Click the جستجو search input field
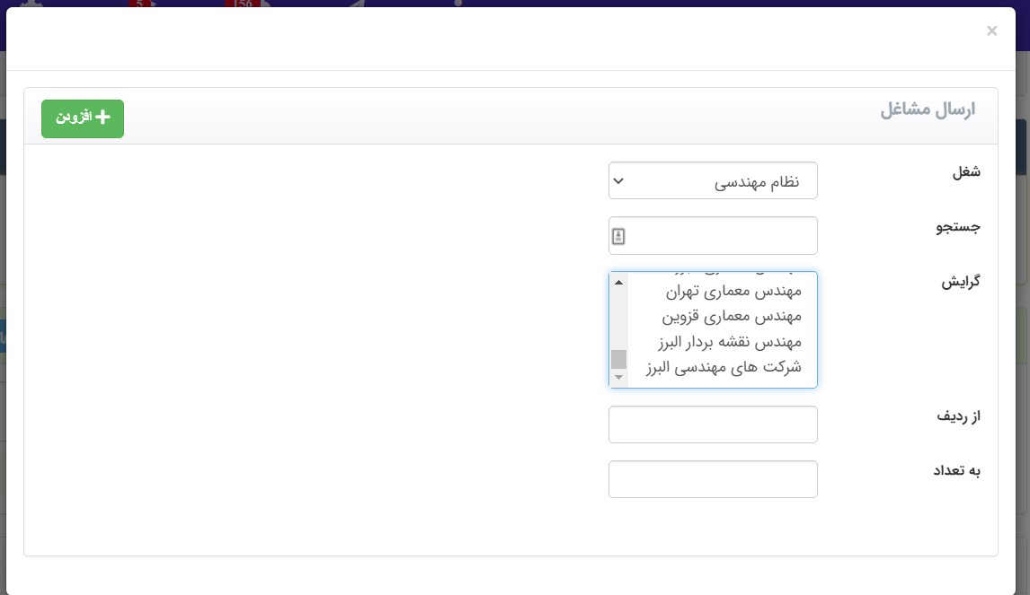Viewport: 1030px width, 595px height. [x=713, y=235]
